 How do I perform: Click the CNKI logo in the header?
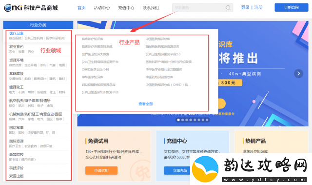click(x=31, y=8)
